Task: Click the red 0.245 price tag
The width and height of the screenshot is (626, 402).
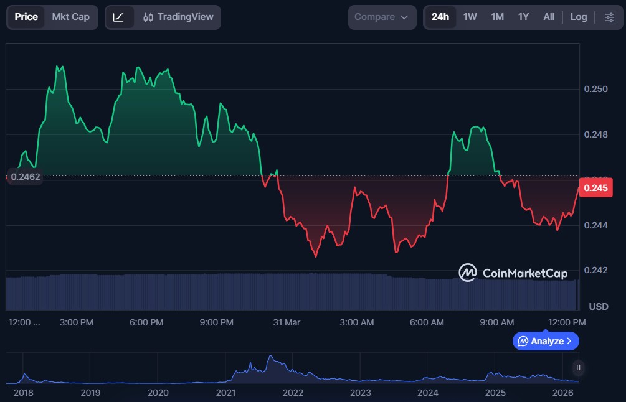Action: (x=595, y=187)
